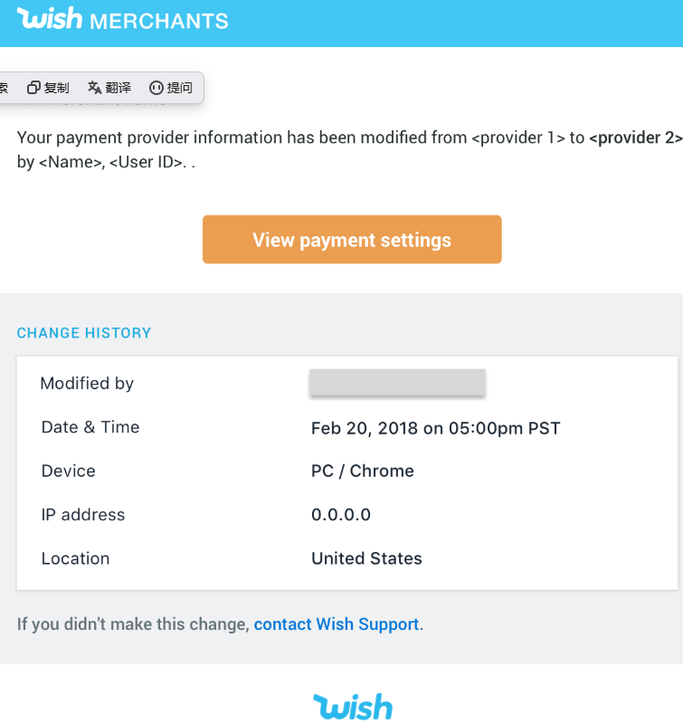683x724 pixels.
Task: Select the cut-off search item on toolbar's left edge
Action: pos(4,88)
